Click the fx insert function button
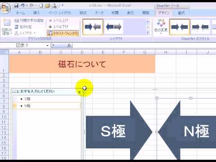This screenshot has width=216, height=162. point(69,45)
